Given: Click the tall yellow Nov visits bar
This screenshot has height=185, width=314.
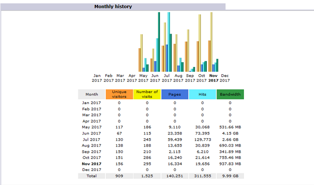Looking at the screenshot, I should [211, 42].
